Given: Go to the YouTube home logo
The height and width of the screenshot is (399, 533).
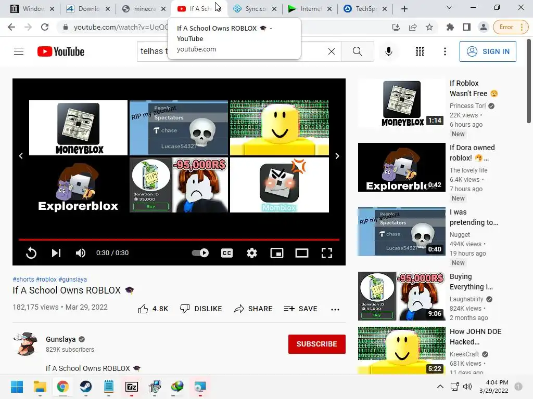Looking at the screenshot, I should pos(61,51).
